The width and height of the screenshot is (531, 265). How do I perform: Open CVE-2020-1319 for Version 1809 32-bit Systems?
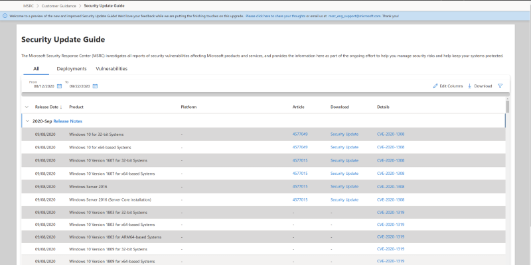[x=390, y=249]
